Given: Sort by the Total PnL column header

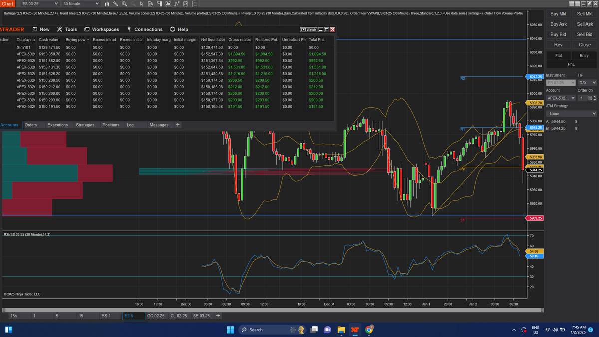Looking at the screenshot, I should click(320, 39).
